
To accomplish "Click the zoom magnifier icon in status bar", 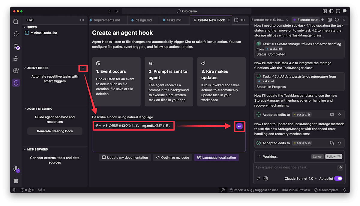I will tap(223, 190).
